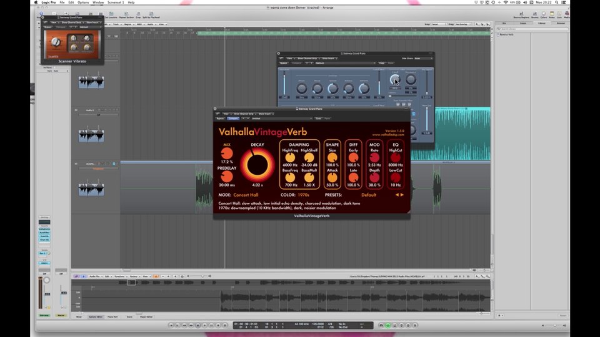Open the Region local menu in Arrange
Screen dimensions: 600x337
[x=128, y=24]
